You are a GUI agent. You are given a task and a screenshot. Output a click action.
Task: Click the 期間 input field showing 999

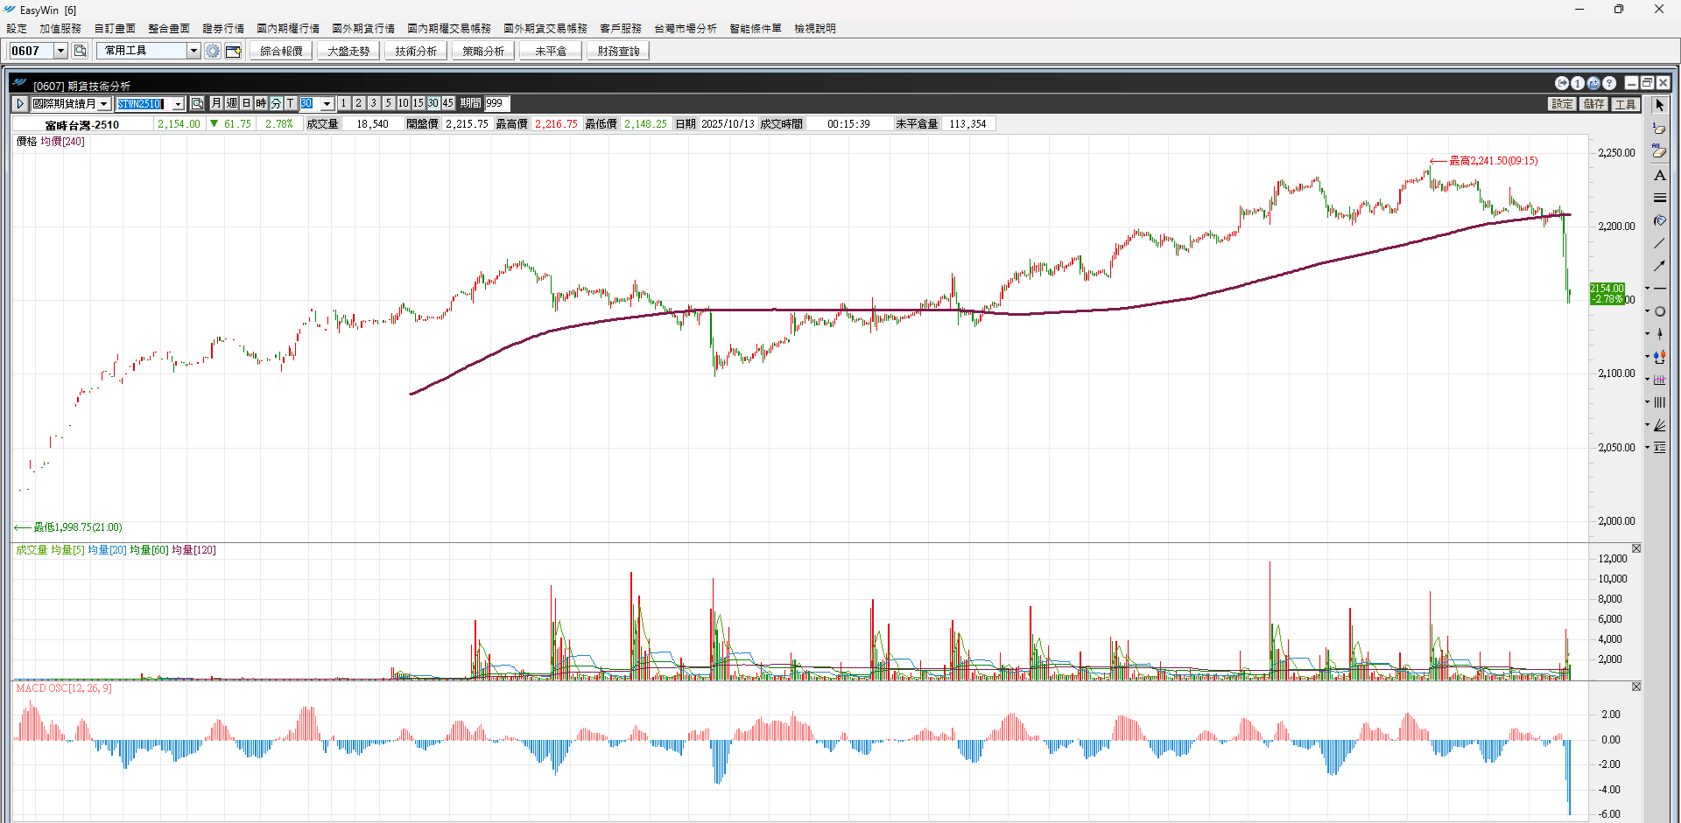[x=496, y=103]
